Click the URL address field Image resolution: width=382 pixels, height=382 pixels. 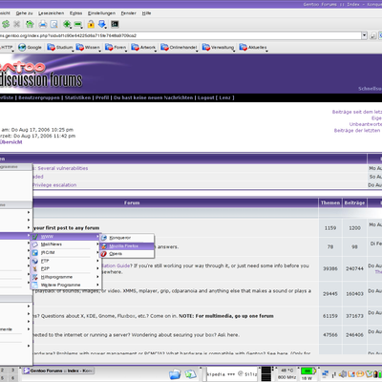click(x=180, y=35)
